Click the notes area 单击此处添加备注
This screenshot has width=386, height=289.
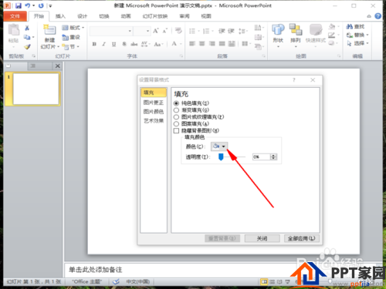(96, 270)
